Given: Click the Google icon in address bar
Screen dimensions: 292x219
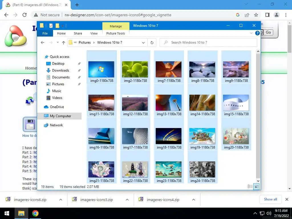Looking at the screenshot, I should click(238, 15).
